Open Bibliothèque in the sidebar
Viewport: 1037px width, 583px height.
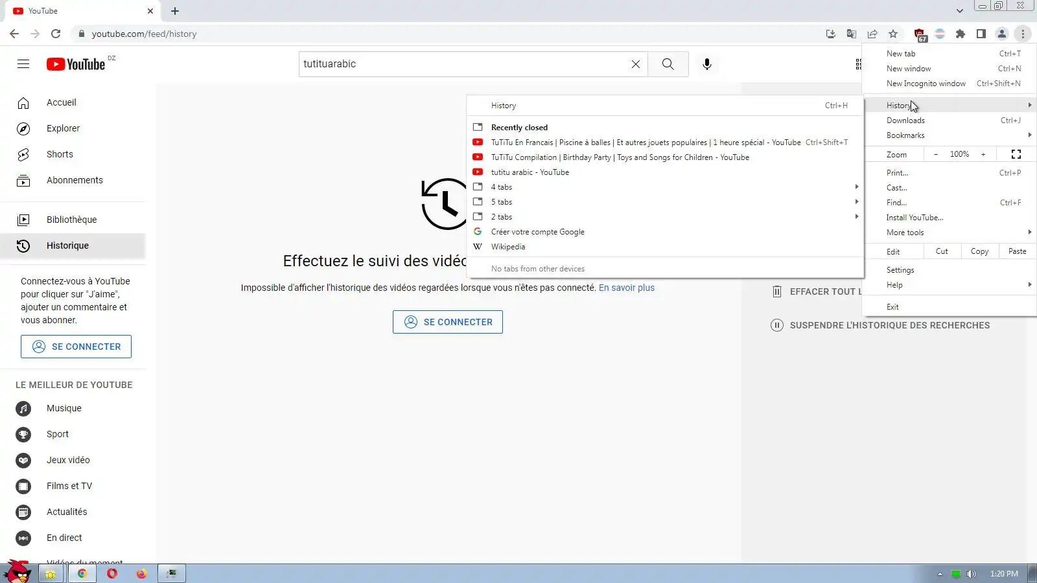pos(73,220)
